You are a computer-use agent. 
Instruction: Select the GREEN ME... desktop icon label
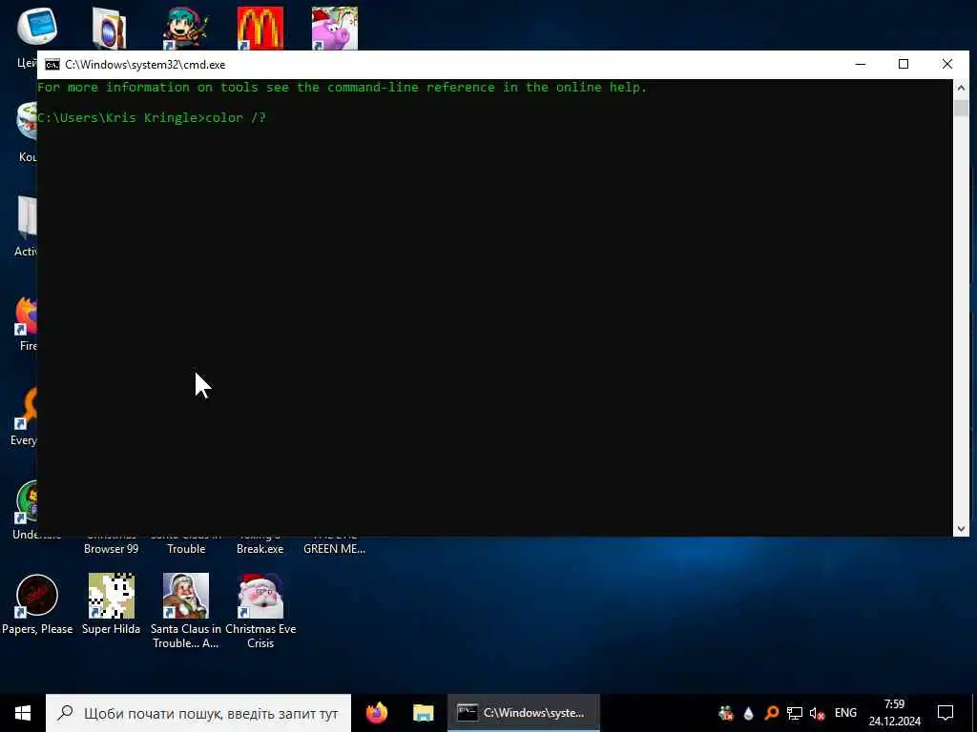click(335, 549)
